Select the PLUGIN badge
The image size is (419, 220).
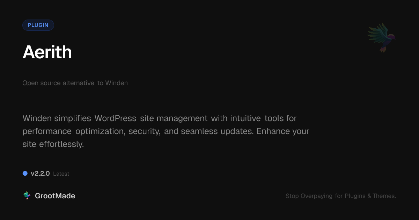pyautogui.click(x=38, y=25)
